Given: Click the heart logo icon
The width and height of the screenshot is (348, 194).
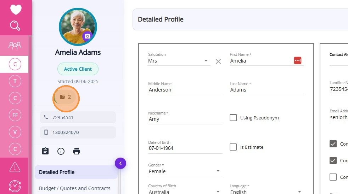Looking at the screenshot, I should (x=16, y=10).
